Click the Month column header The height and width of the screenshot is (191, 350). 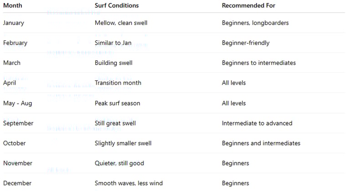point(12,5)
